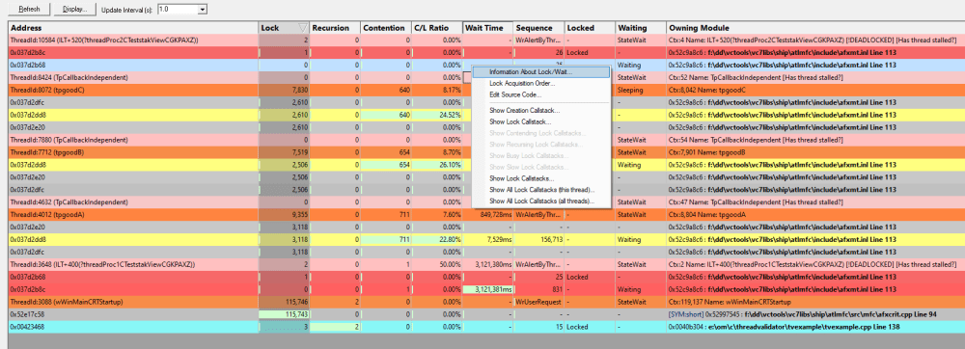The width and height of the screenshot is (965, 349).
Task: Select Show Creation Callstack... menu entry
Action: click(541, 111)
